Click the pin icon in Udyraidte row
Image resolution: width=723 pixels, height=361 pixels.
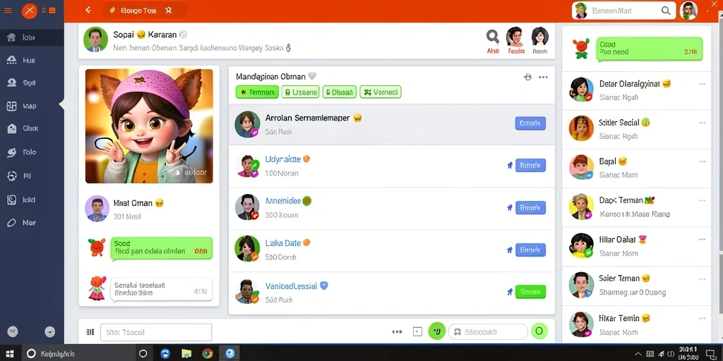(x=510, y=165)
